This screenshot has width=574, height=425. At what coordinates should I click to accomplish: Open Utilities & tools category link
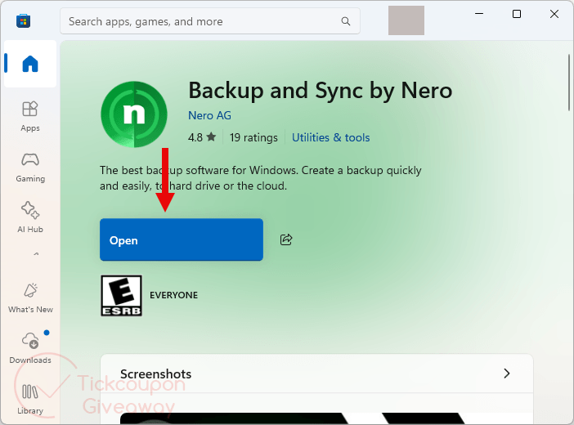[330, 137]
